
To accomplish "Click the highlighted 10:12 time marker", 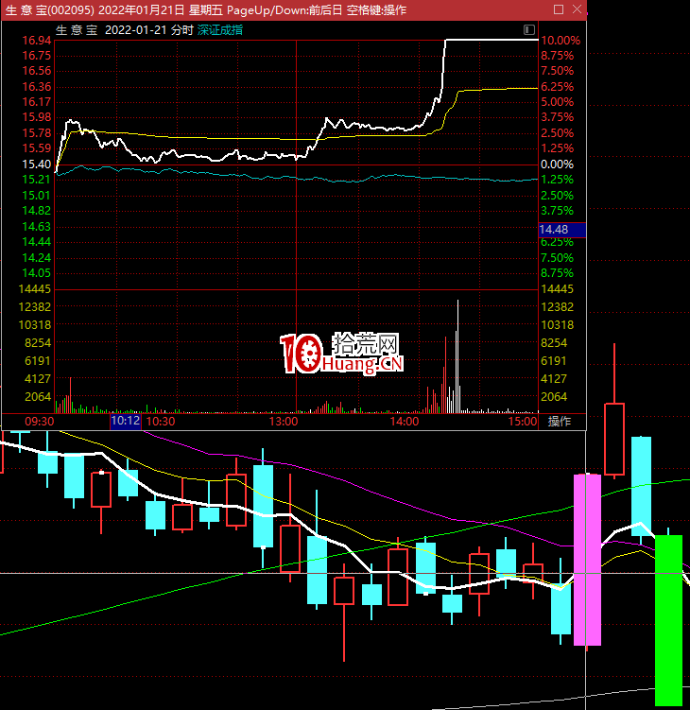I will pos(126,421).
